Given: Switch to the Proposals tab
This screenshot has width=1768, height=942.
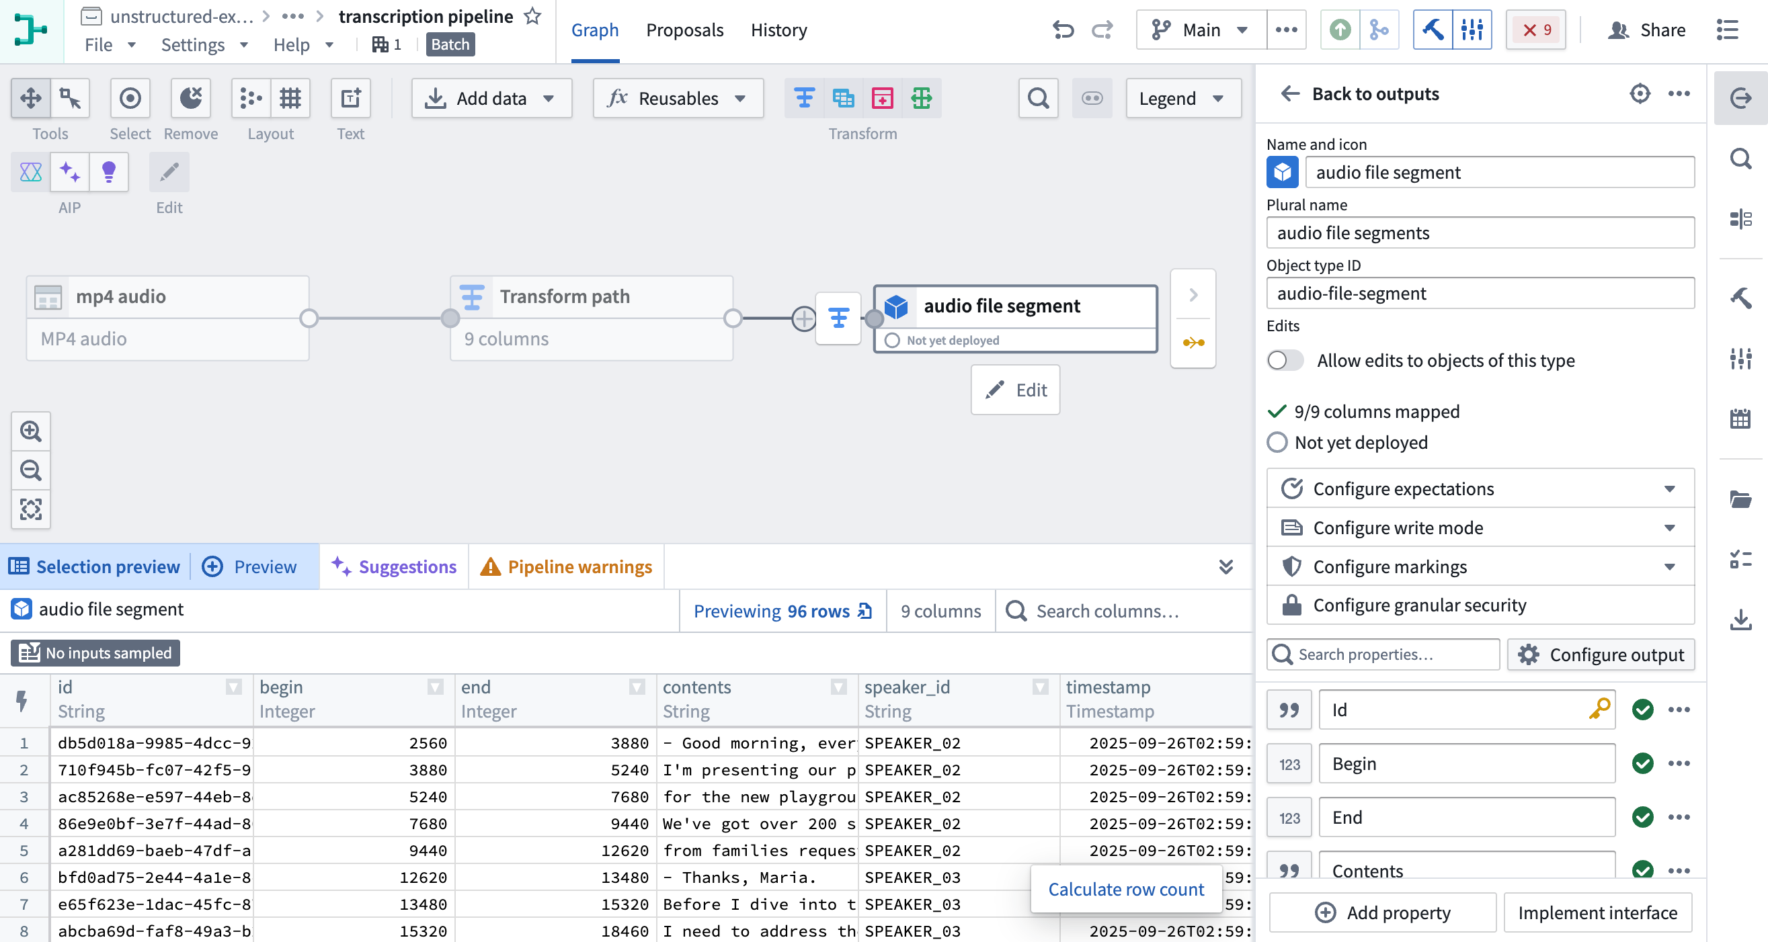Looking at the screenshot, I should [x=684, y=30].
